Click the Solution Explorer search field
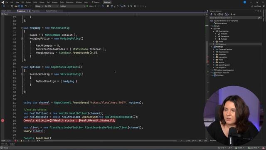The width and height of the screenshot is (266, 150). point(234,17)
